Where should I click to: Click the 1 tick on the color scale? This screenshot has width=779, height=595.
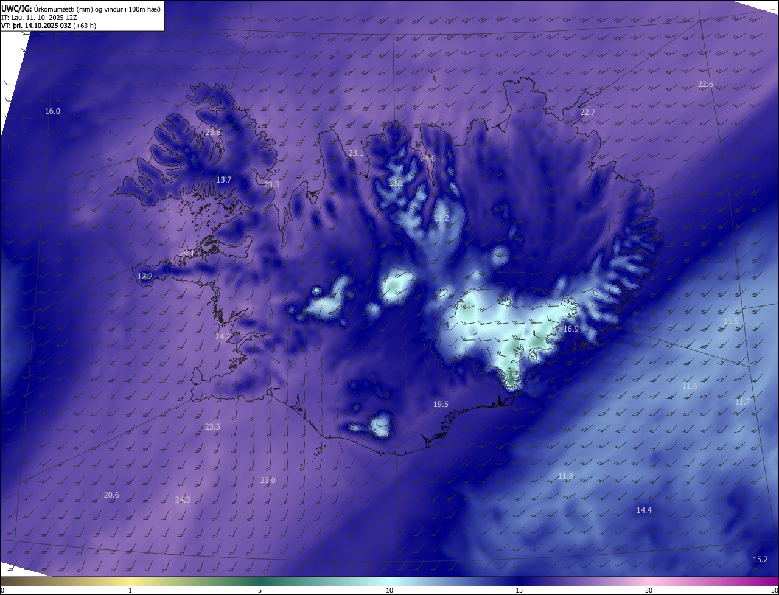(130, 590)
